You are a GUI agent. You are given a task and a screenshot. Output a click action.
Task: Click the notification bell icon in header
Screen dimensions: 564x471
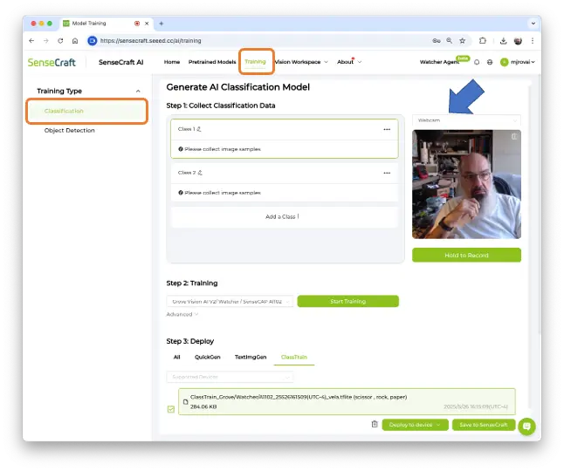[477, 62]
